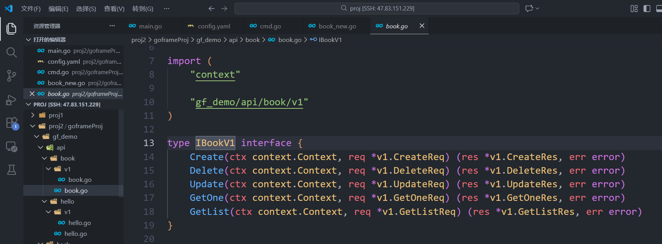The width and height of the screenshot is (662, 244).
Task: Close the book.go editor tab
Action: click(422, 26)
